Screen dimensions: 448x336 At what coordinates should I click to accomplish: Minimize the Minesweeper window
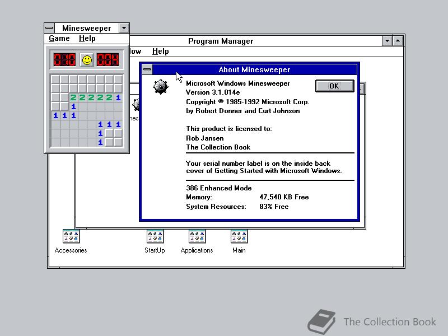click(x=124, y=28)
